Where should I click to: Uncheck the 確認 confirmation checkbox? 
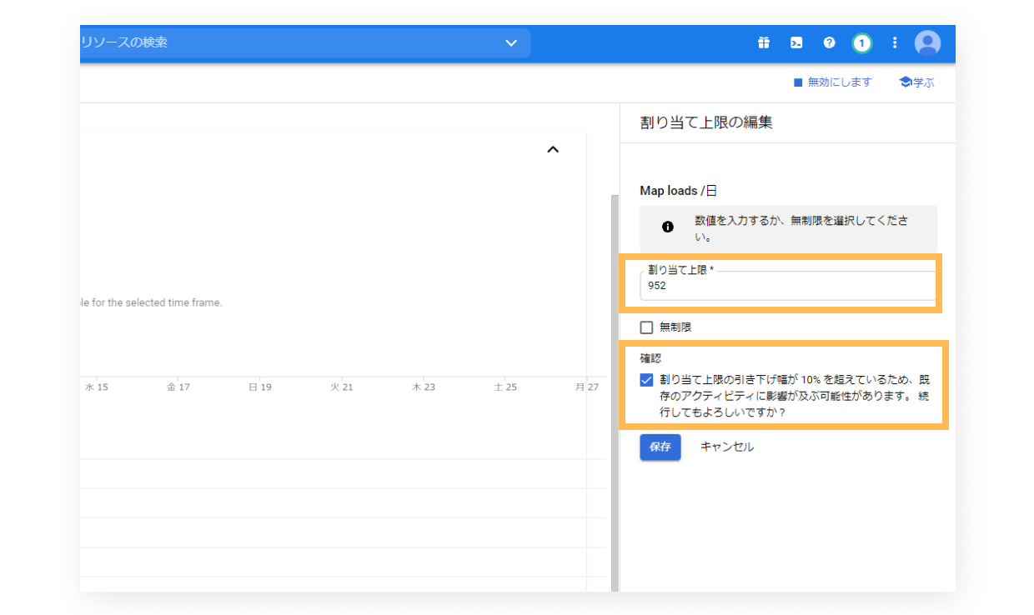coord(646,380)
